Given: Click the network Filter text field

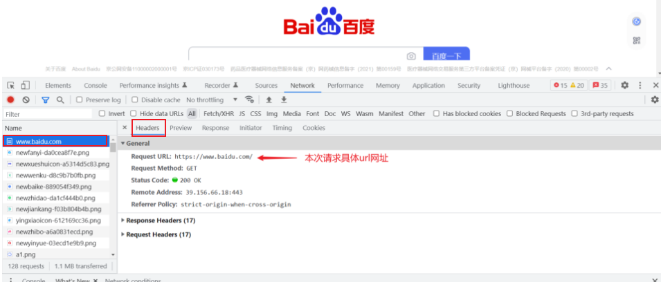Looking at the screenshot, I should tap(48, 113).
